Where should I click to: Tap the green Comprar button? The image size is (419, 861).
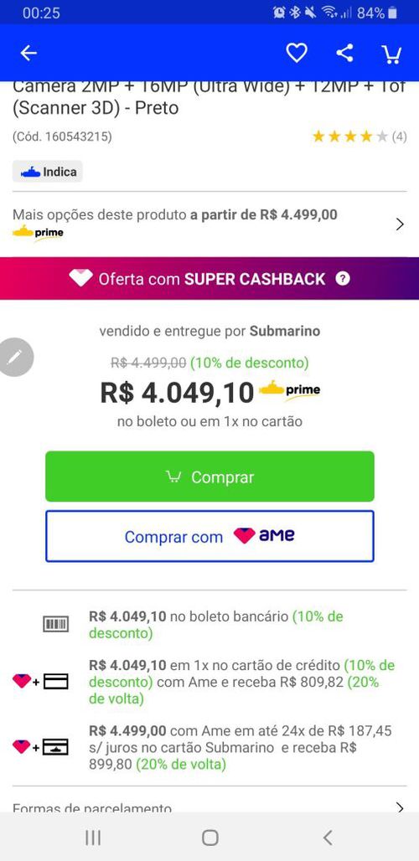[x=209, y=477]
